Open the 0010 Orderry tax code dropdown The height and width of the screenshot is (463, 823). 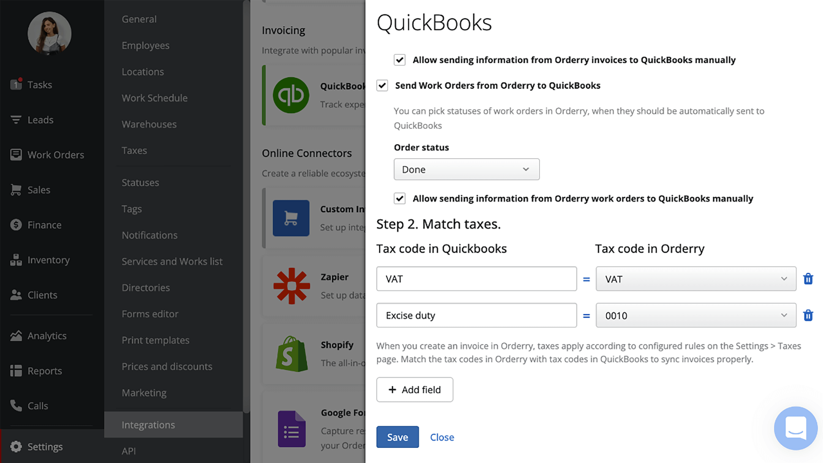(696, 315)
